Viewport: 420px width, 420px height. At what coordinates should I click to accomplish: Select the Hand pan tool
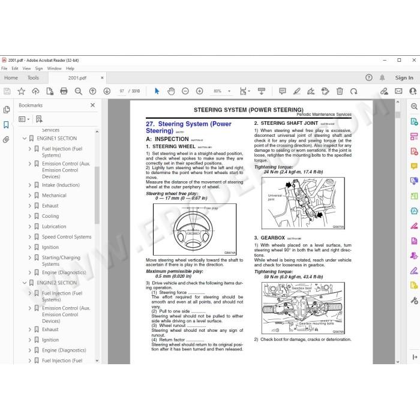[x=171, y=91]
